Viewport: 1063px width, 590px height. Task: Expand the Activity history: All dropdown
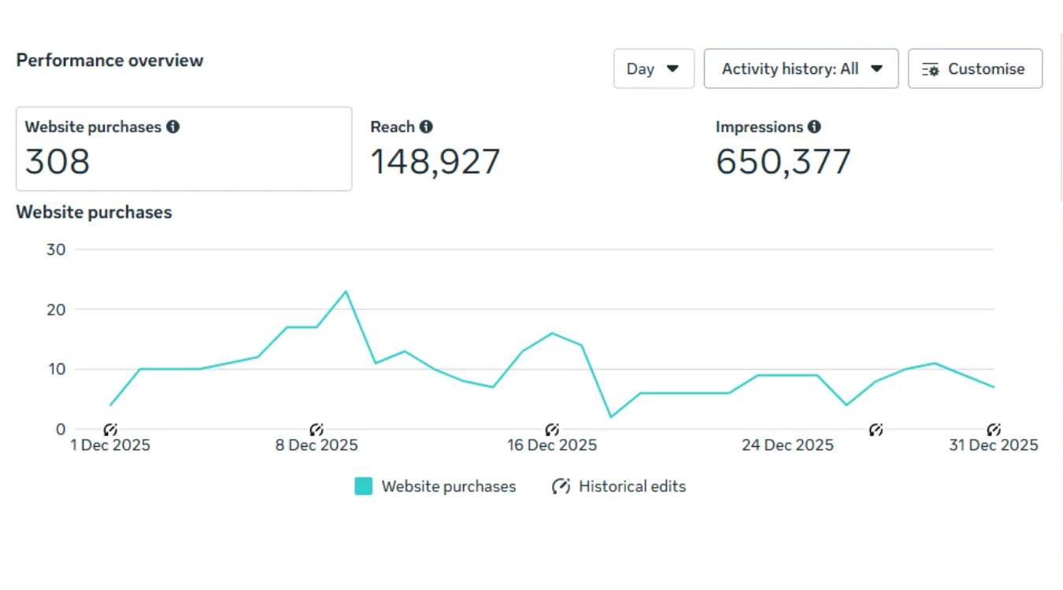[x=801, y=68]
